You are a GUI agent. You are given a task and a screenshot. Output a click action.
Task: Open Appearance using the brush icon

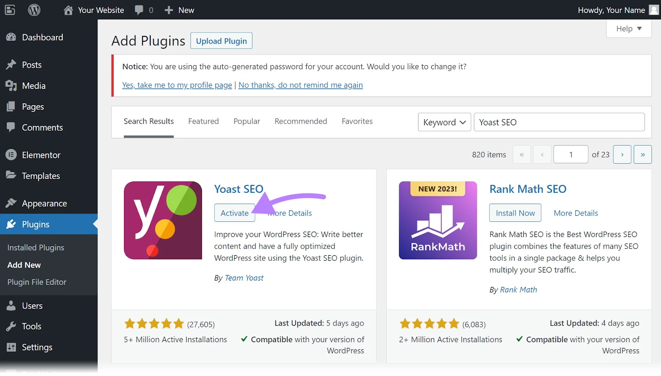(x=11, y=203)
